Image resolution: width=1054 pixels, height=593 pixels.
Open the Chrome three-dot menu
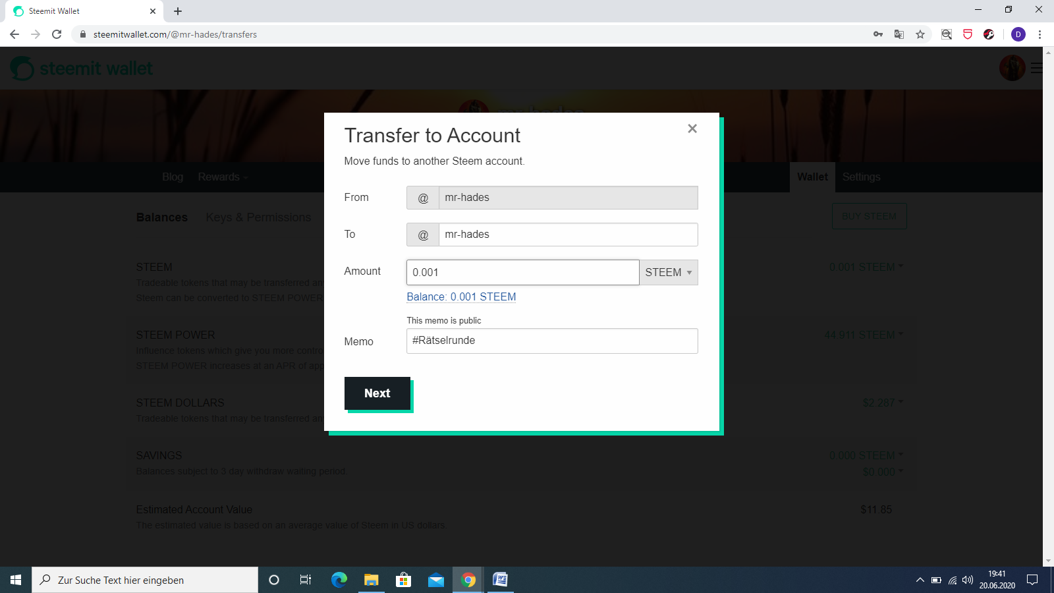point(1040,34)
